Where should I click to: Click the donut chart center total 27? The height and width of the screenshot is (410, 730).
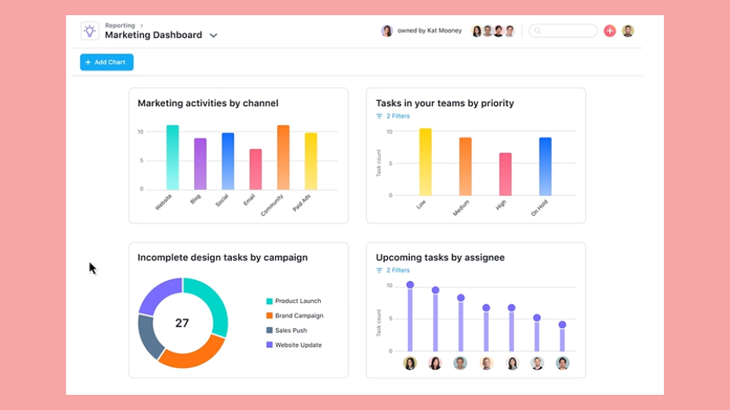[182, 323]
